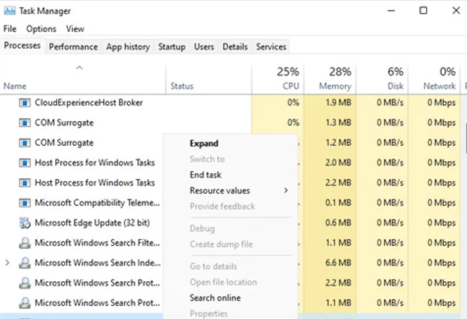The image size is (467, 319).
Task: Click the CloudExperienceHost Broker process icon
Action: (25, 103)
